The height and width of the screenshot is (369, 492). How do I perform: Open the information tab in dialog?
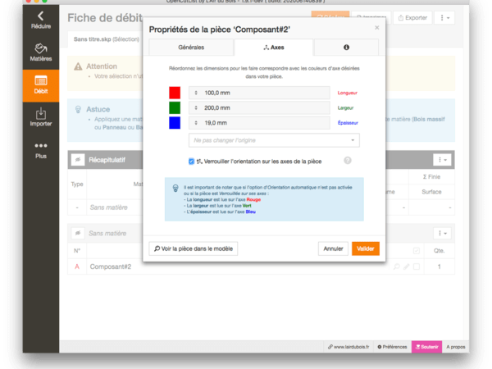pos(346,48)
